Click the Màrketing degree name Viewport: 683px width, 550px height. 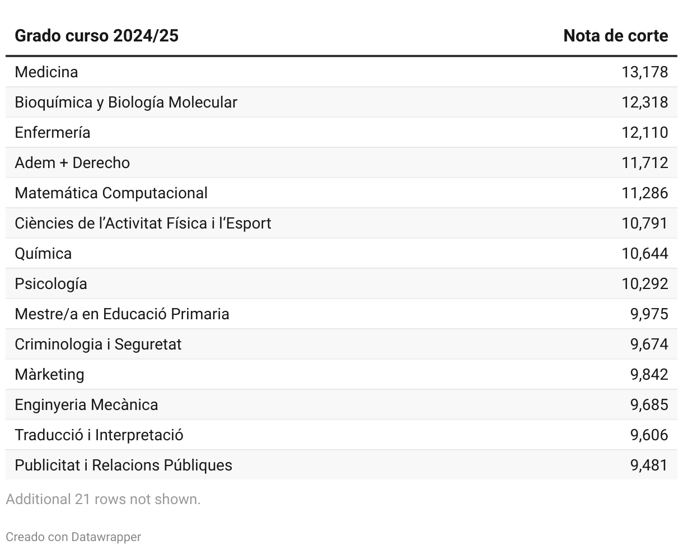coord(49,374)
